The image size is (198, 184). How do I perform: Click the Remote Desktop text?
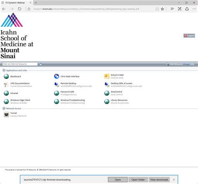(69, 83)
